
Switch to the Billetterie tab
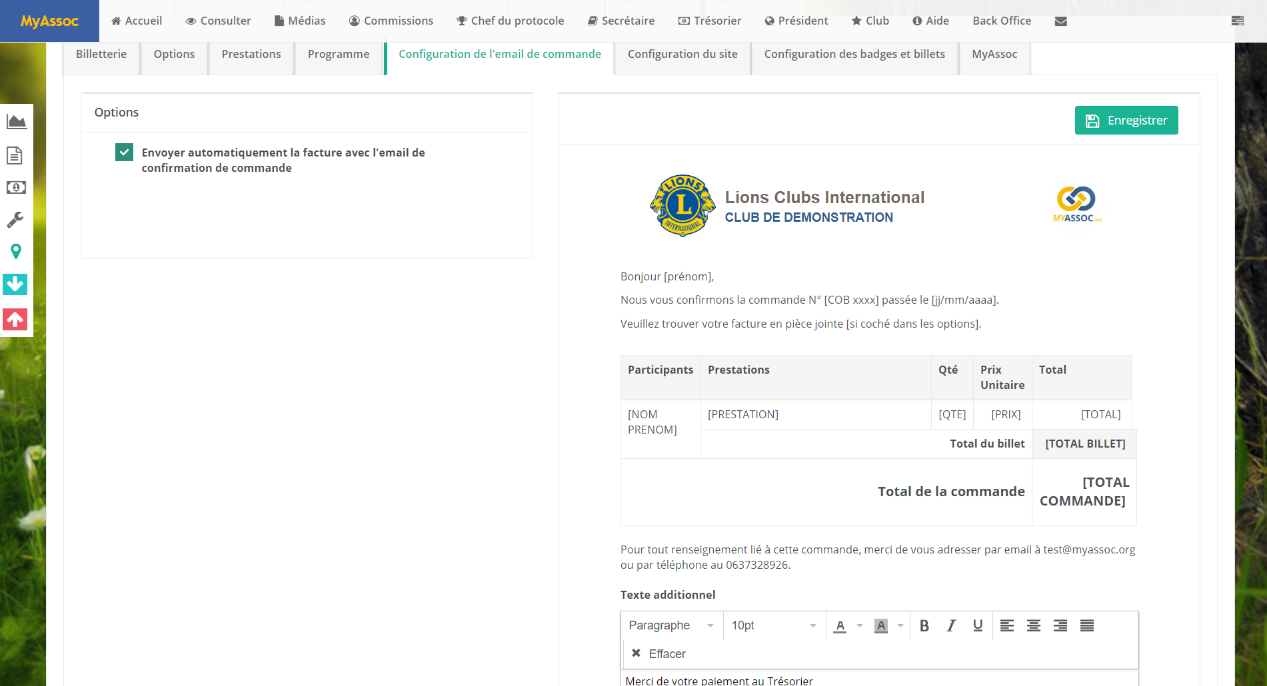(101, 55)
